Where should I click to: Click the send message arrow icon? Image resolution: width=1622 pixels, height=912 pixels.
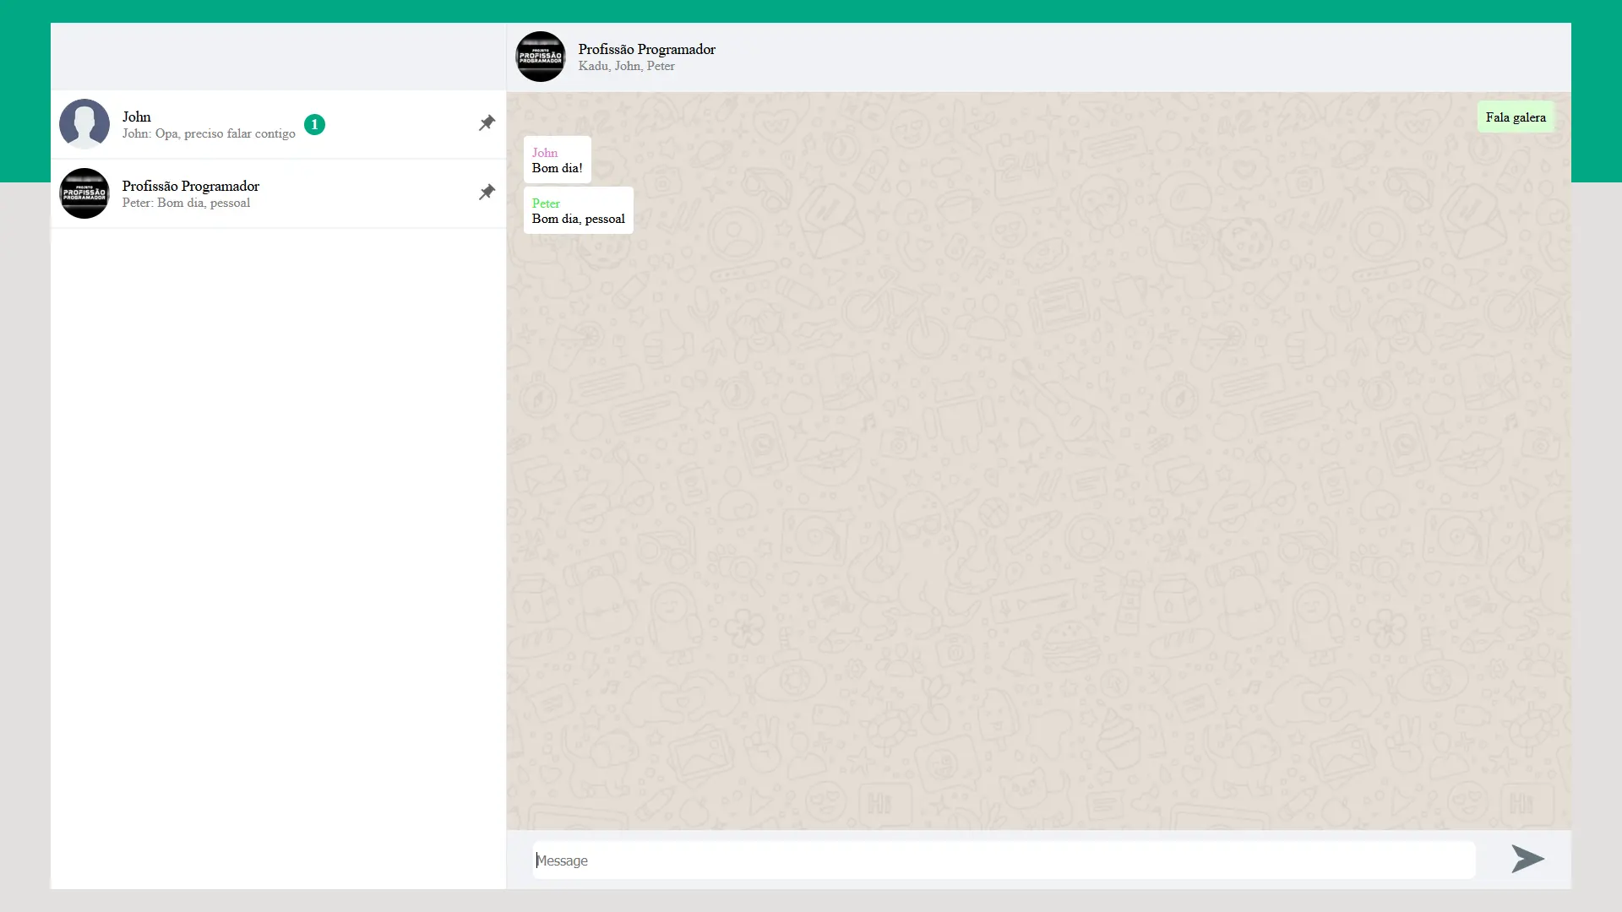click(x=1527, y=859)
